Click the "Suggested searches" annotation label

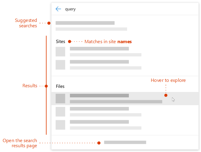click(26, 23)
